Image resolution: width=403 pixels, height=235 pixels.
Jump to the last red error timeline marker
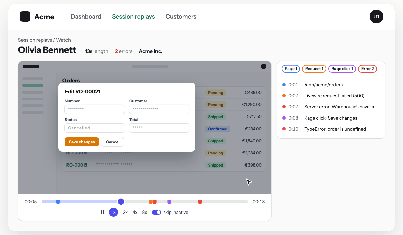(200, 202)
